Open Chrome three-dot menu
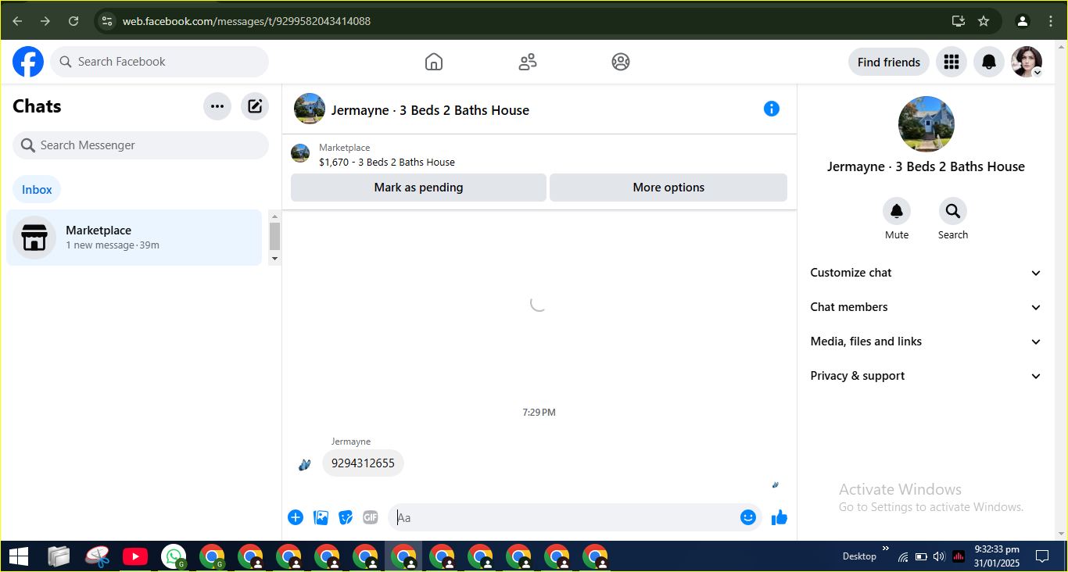Screen dimensions: 1068x572 point(1051,21)
